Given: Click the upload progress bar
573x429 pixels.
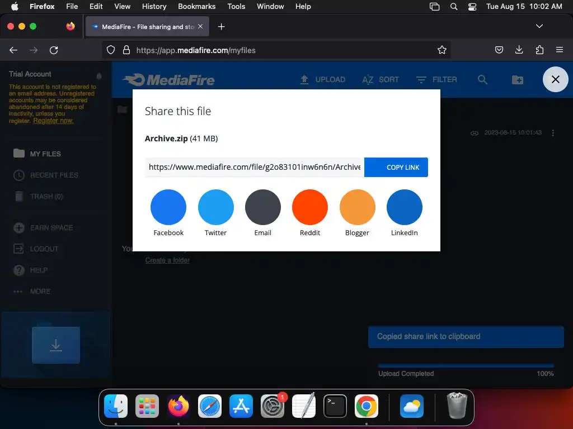Looking at the screenshot, I should pyautogui.click(x=466, y=365).
